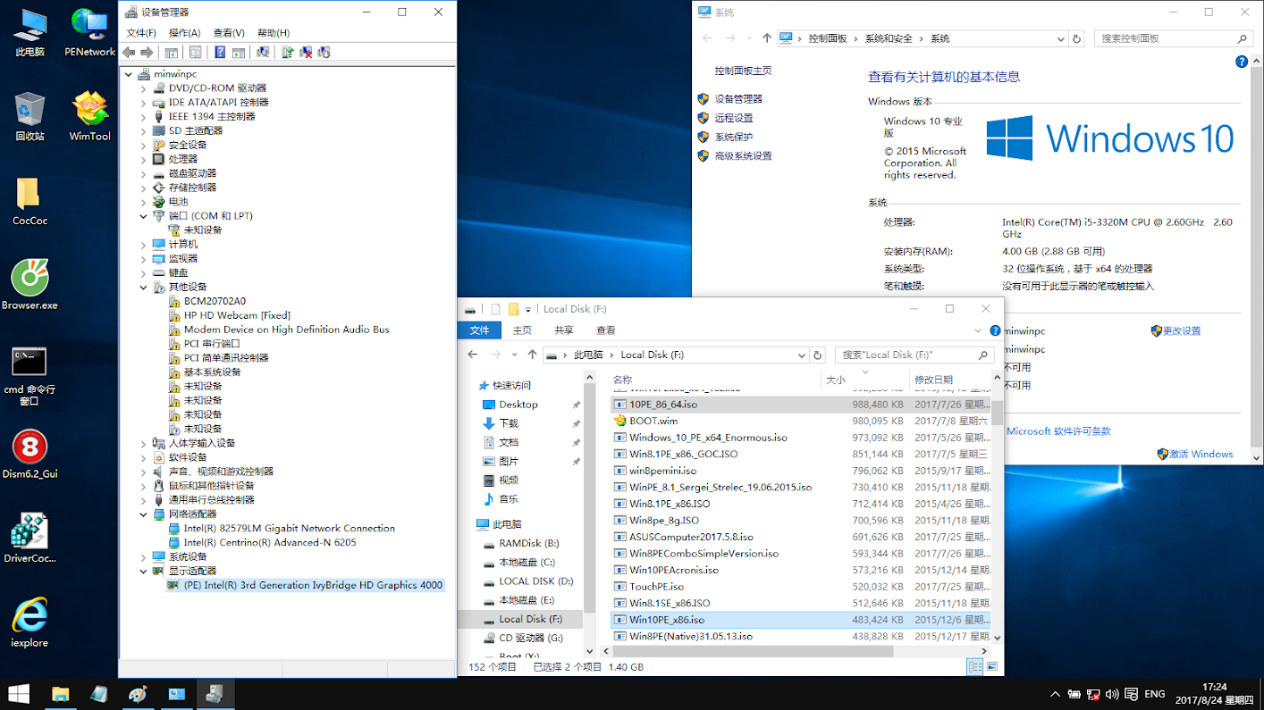
Task: Open the 文件(F) menu in Device Manager
Action: pyautogui.click(x=140, y=33)
